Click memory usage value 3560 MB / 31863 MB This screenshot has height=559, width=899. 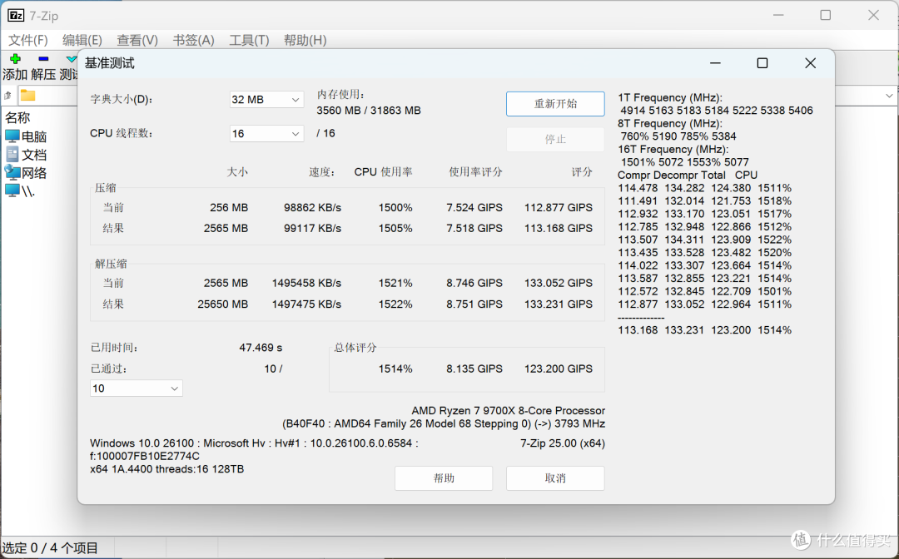tap(369, 111)
